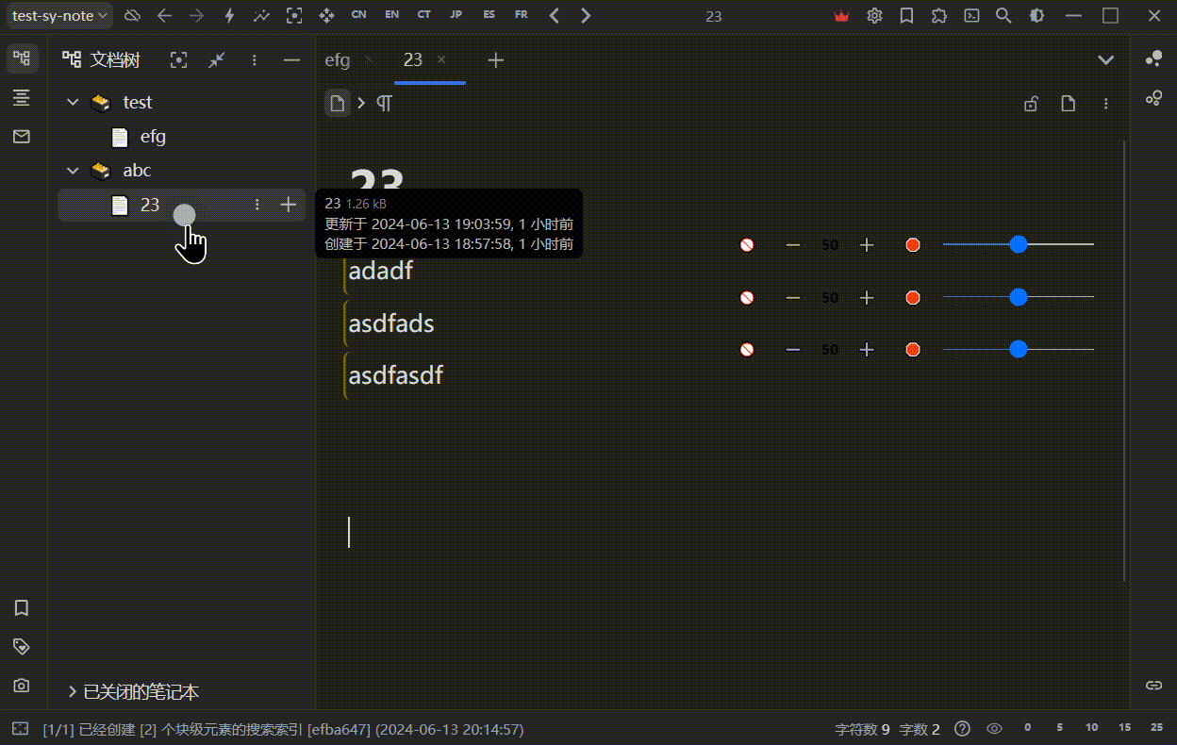Click the slider beside asdfasdf
The image size is (1177, 745).
coord(1019,349)
